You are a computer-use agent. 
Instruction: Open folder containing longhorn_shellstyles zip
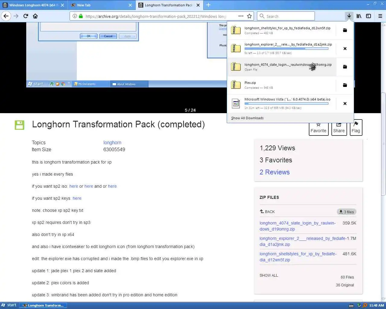pyautogui.click(x=345, y=30)
